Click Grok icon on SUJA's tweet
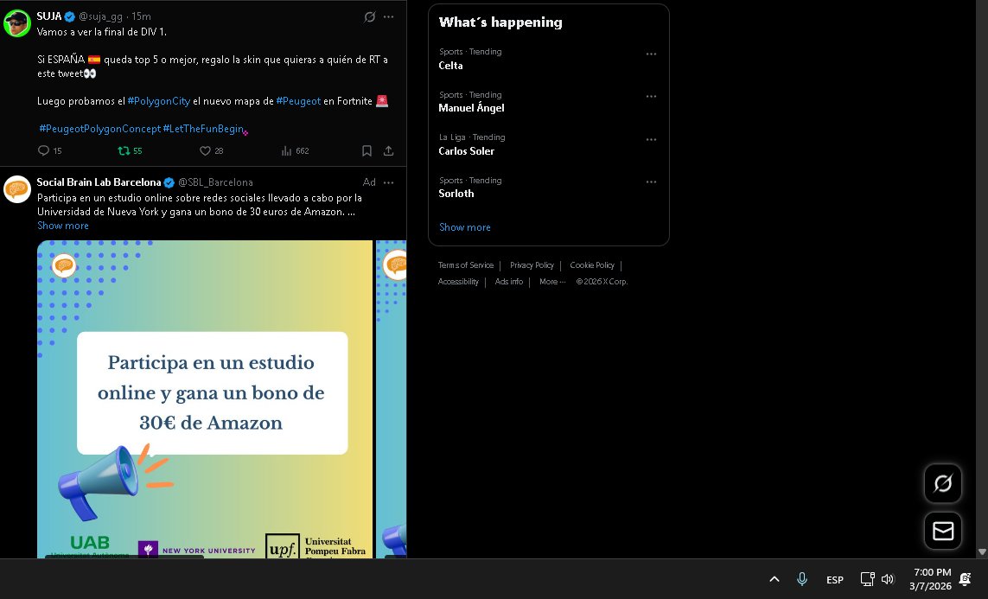Screen dimensions: 988x599 (x=370, y=17)
